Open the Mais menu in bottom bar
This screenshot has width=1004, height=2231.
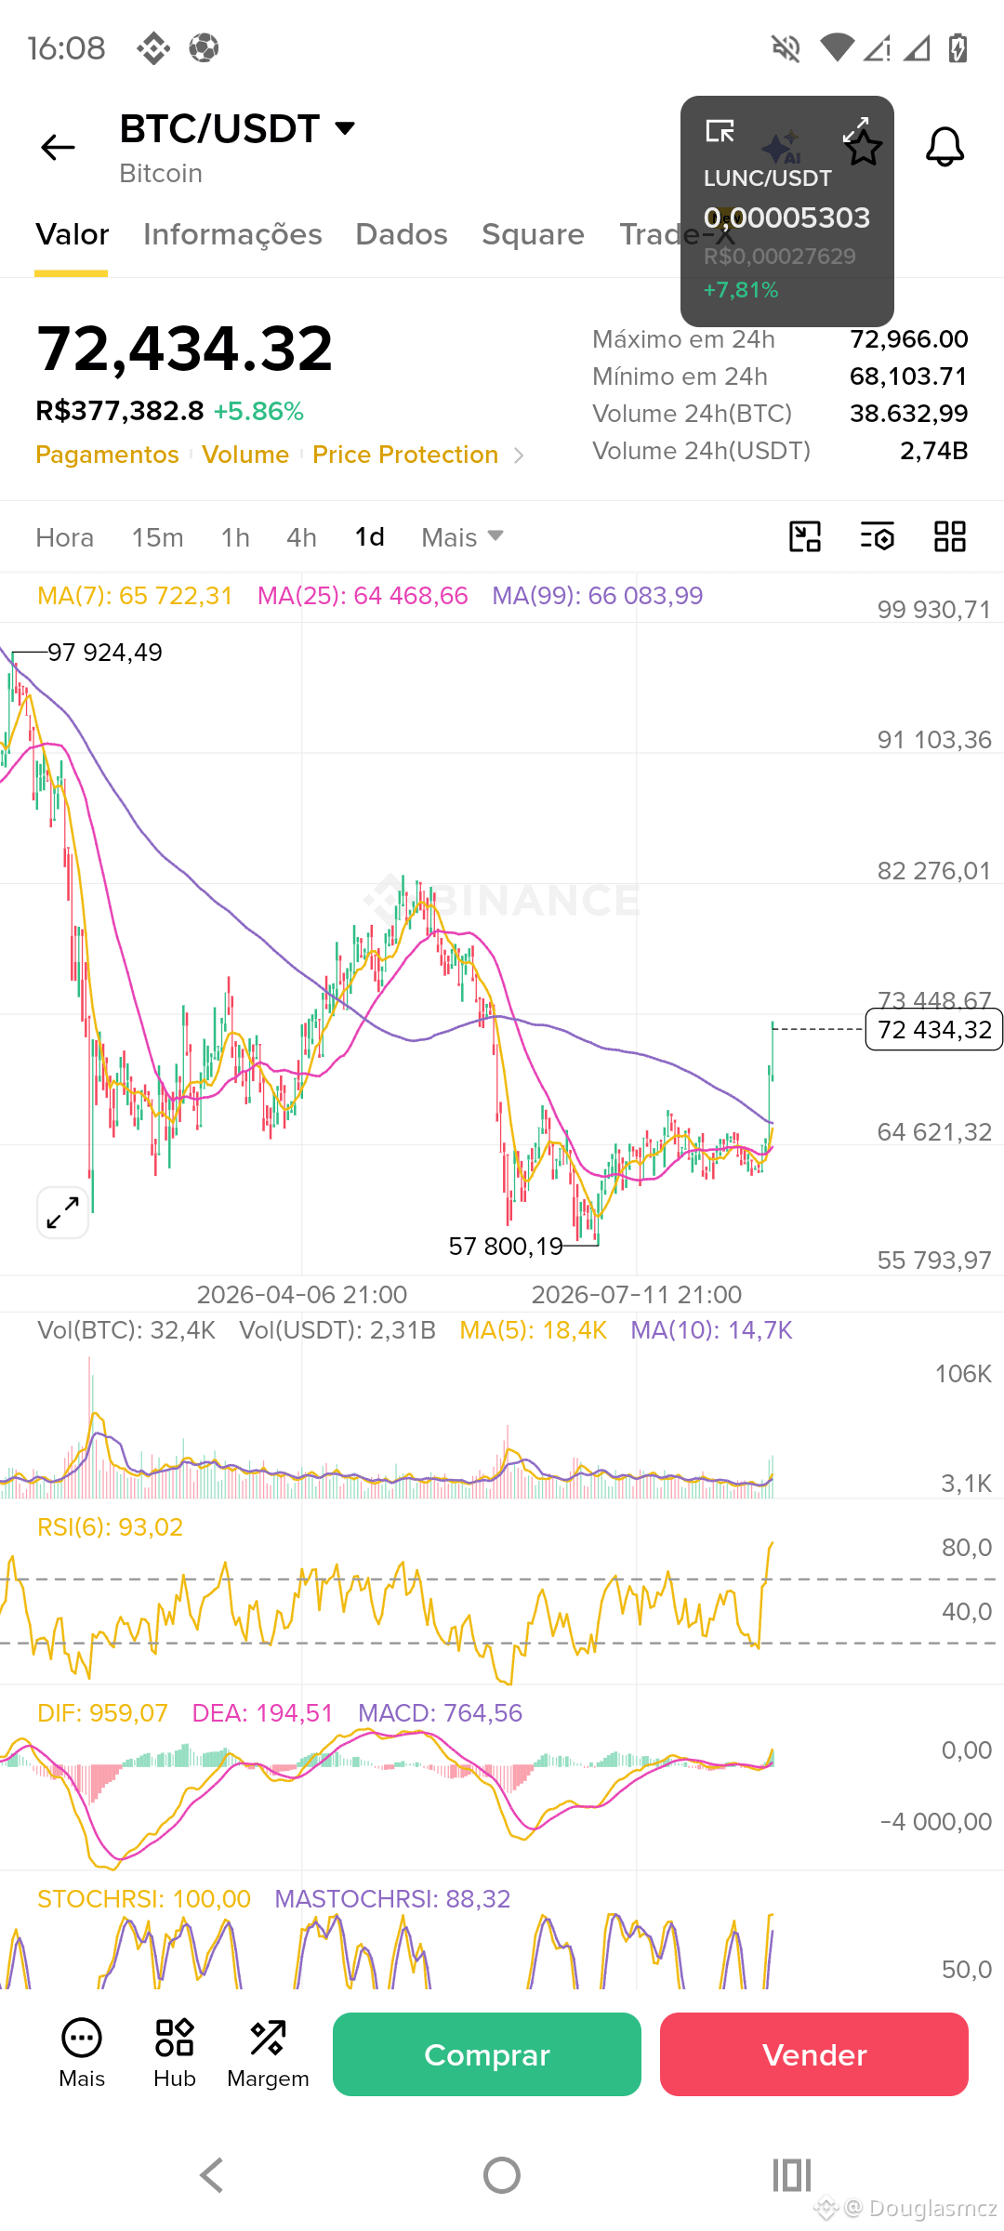[82, 2053]
